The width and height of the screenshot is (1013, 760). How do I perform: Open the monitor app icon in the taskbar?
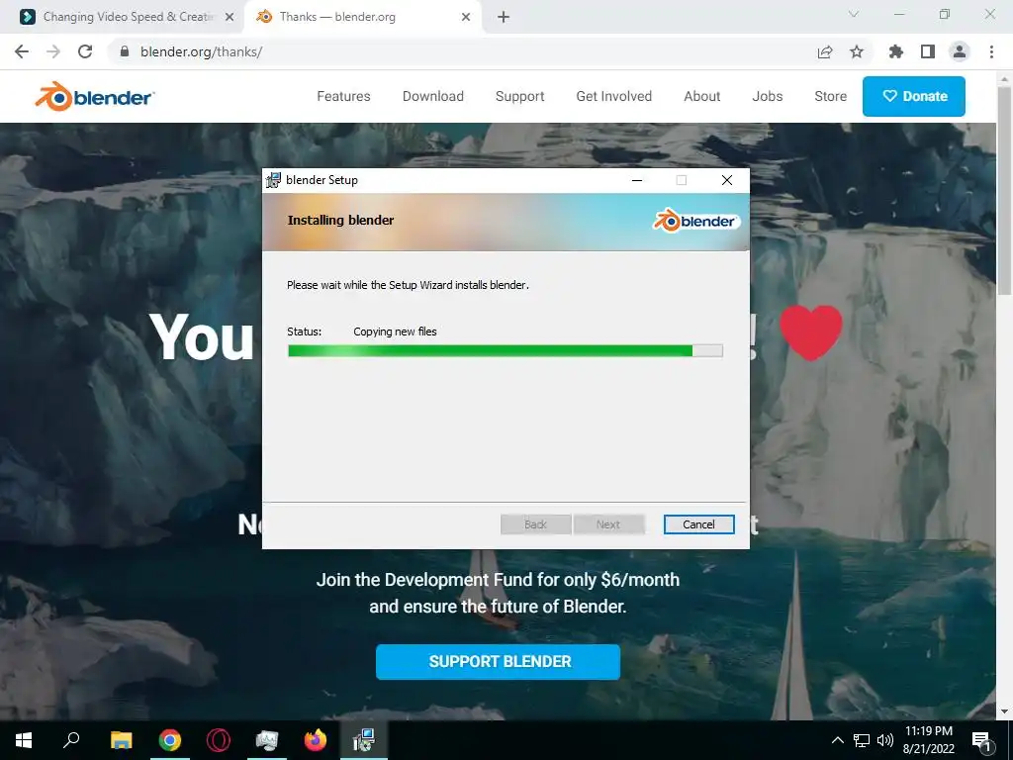(267, 740)
